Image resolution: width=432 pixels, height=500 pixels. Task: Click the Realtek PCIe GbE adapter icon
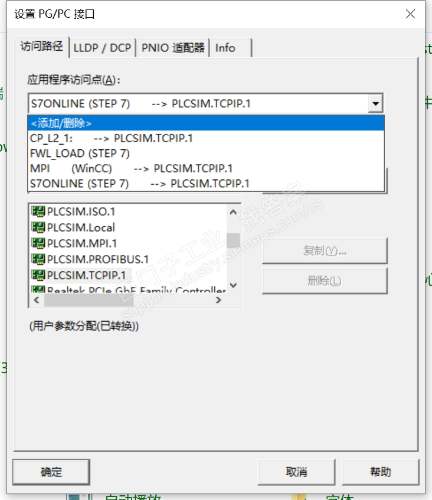38,289
